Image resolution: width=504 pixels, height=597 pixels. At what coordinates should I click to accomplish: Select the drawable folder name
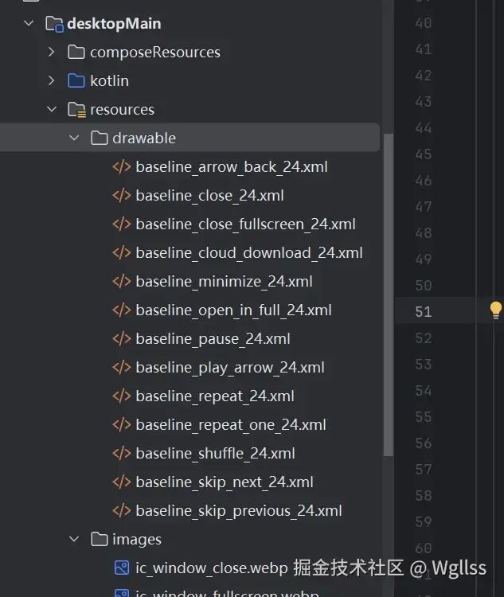[x=144, y=139]
